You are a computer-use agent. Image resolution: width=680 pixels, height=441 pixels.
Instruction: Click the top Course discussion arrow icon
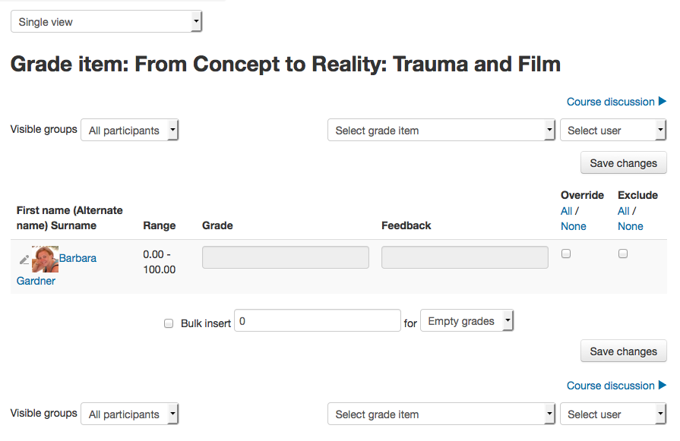[x=663, y=102]
